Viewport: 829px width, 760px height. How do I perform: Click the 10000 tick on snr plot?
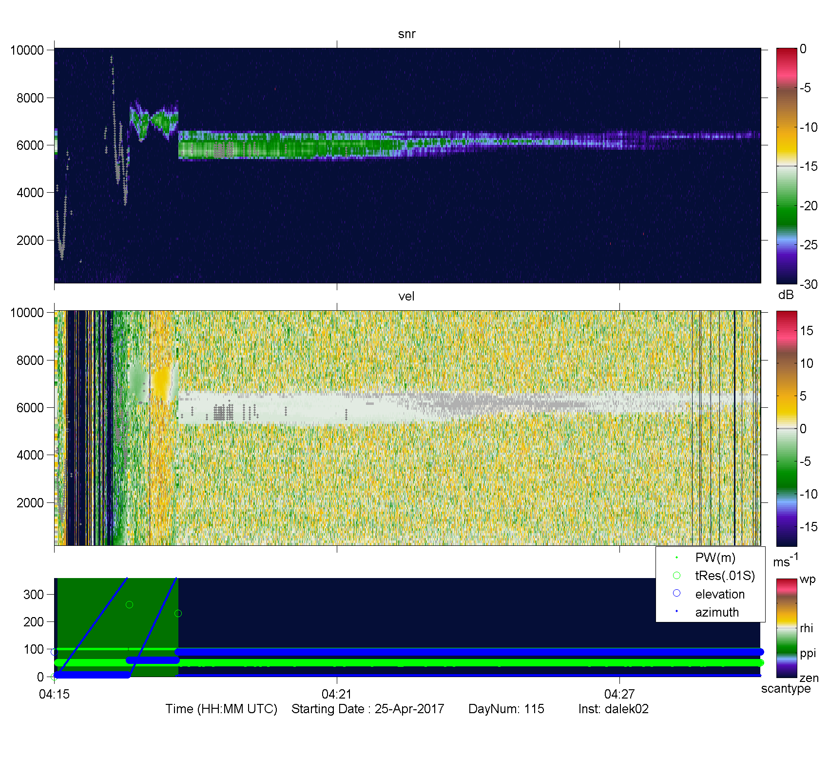point(27,50)
